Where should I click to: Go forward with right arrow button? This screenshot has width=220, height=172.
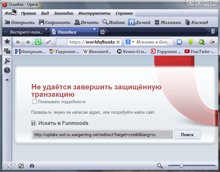(x=28, y=42)
